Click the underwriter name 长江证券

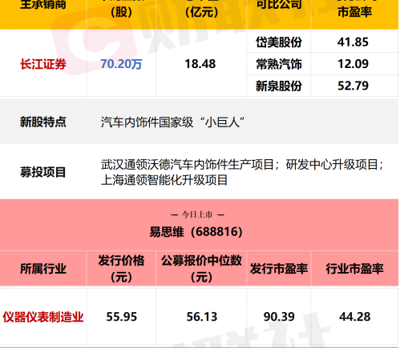(43, 64)
